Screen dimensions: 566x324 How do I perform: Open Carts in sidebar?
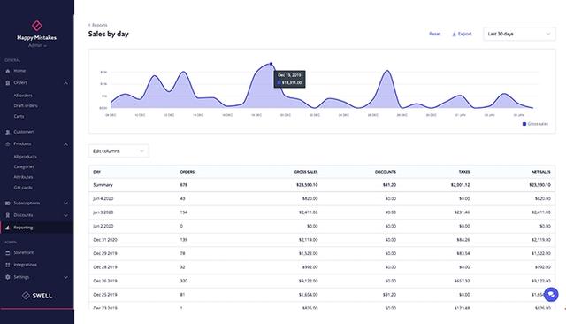[x=19, y=116]
